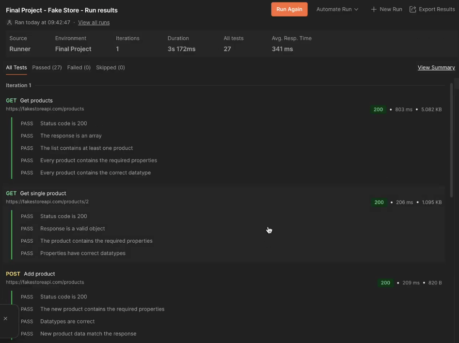Click the 209 ms response time
This screenshot has height=343, width=459.
point(411,283)
